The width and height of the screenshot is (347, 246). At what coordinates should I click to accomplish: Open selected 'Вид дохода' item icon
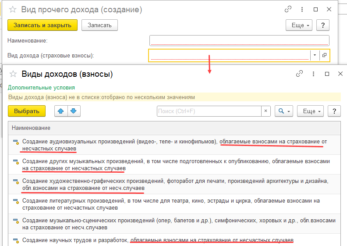pos(324,55)
